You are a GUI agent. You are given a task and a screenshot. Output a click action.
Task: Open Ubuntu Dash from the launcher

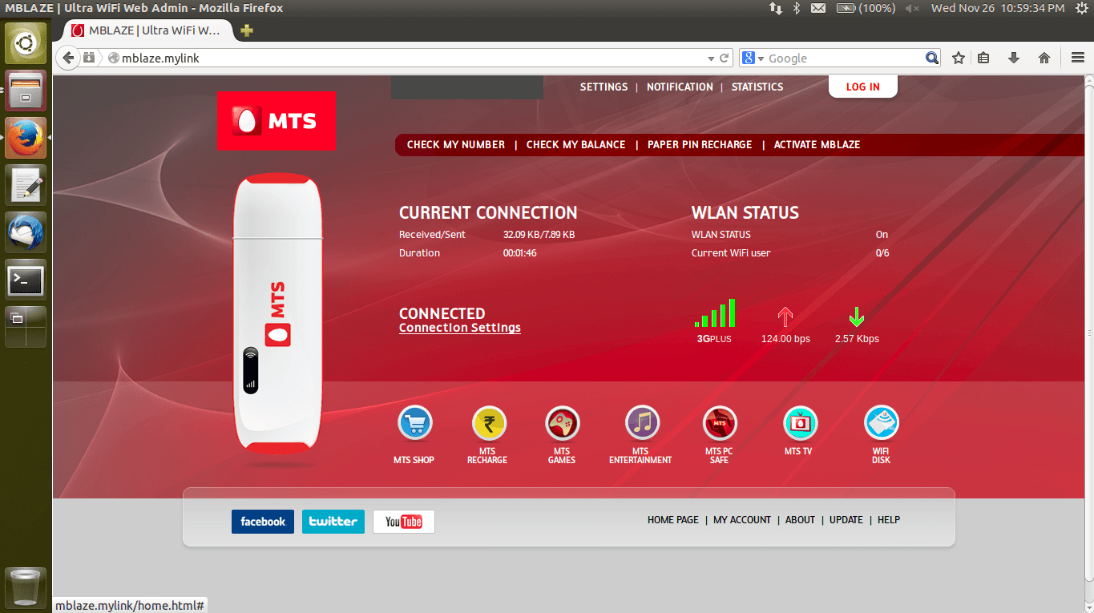coord(26,43)
